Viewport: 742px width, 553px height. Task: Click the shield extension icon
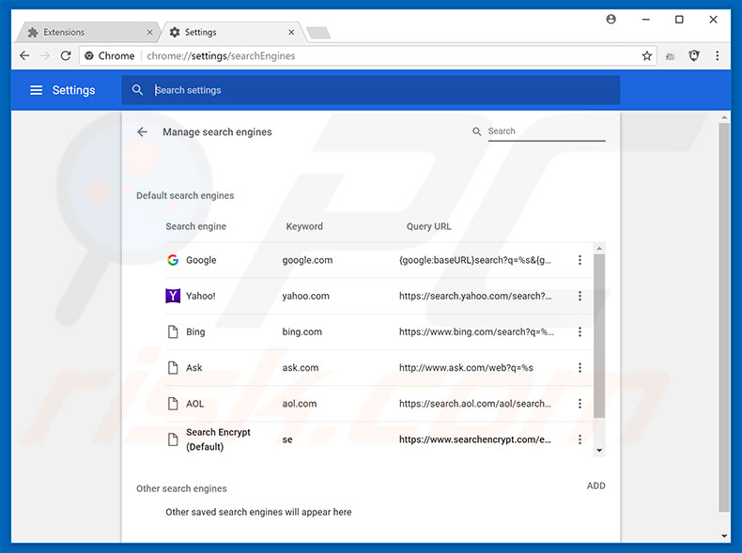(x=694, y=56)
